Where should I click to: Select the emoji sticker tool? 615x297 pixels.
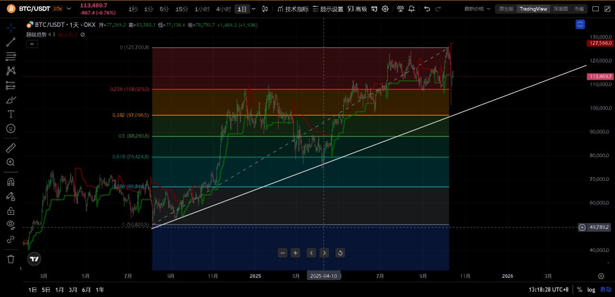click(x=11, y=129)
